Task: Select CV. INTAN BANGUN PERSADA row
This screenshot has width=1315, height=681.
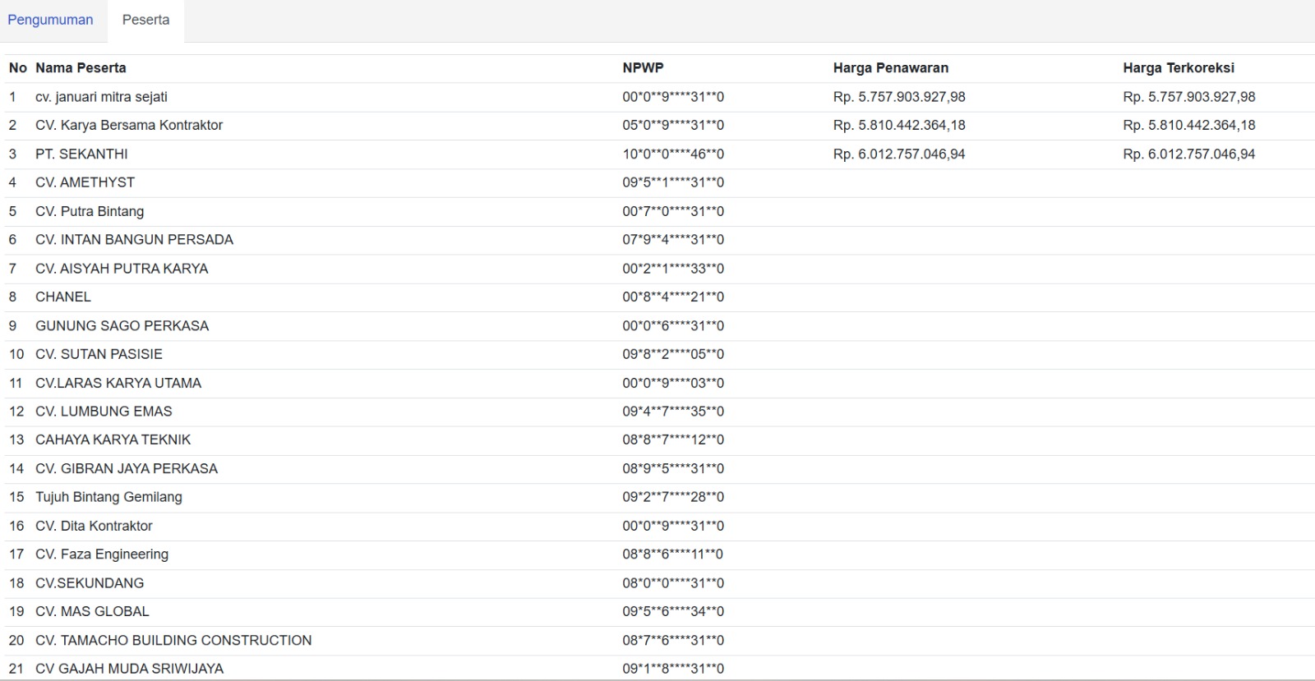Action: point(657,240)
